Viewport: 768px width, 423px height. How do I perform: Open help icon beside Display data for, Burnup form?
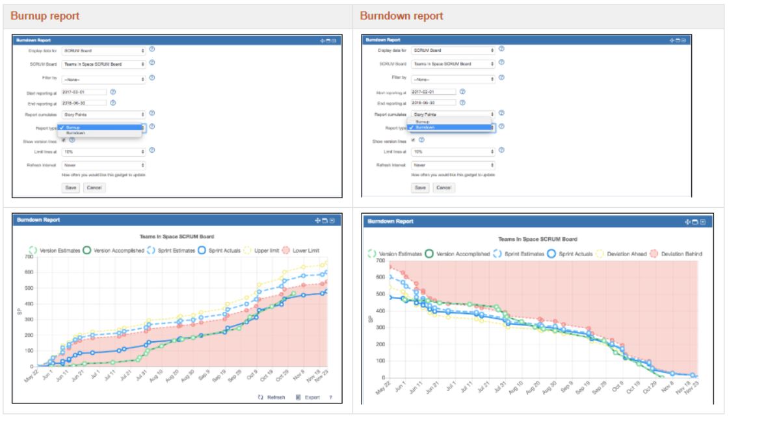(152, 49)
